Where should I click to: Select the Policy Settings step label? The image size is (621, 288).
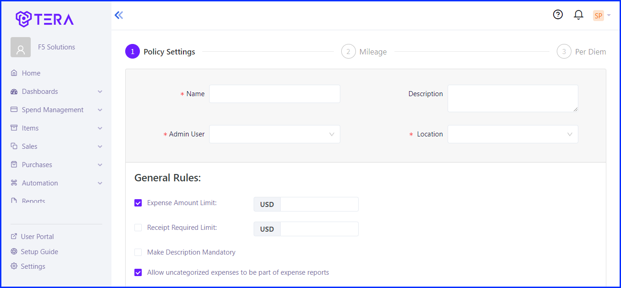point(169,52)
